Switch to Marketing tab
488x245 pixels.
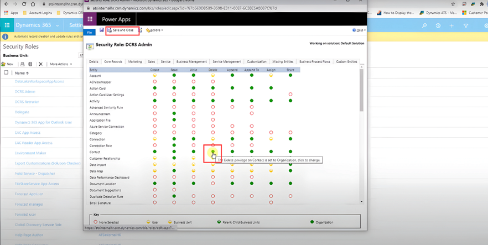(x=135, y=61)
